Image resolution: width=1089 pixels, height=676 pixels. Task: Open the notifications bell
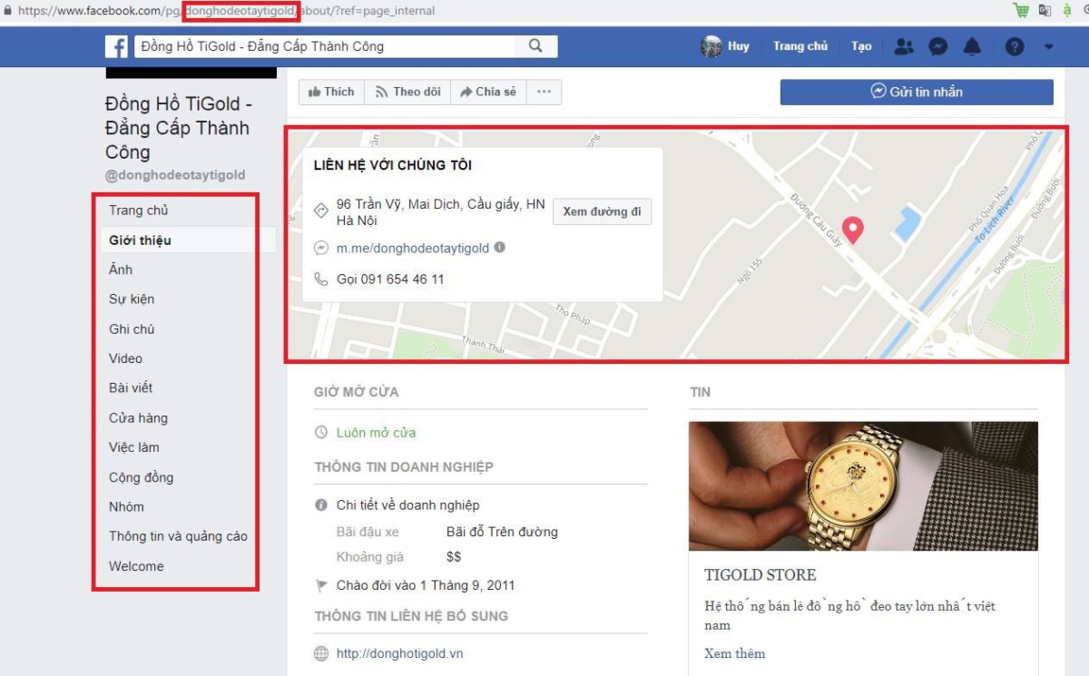(x=972, y=46)
